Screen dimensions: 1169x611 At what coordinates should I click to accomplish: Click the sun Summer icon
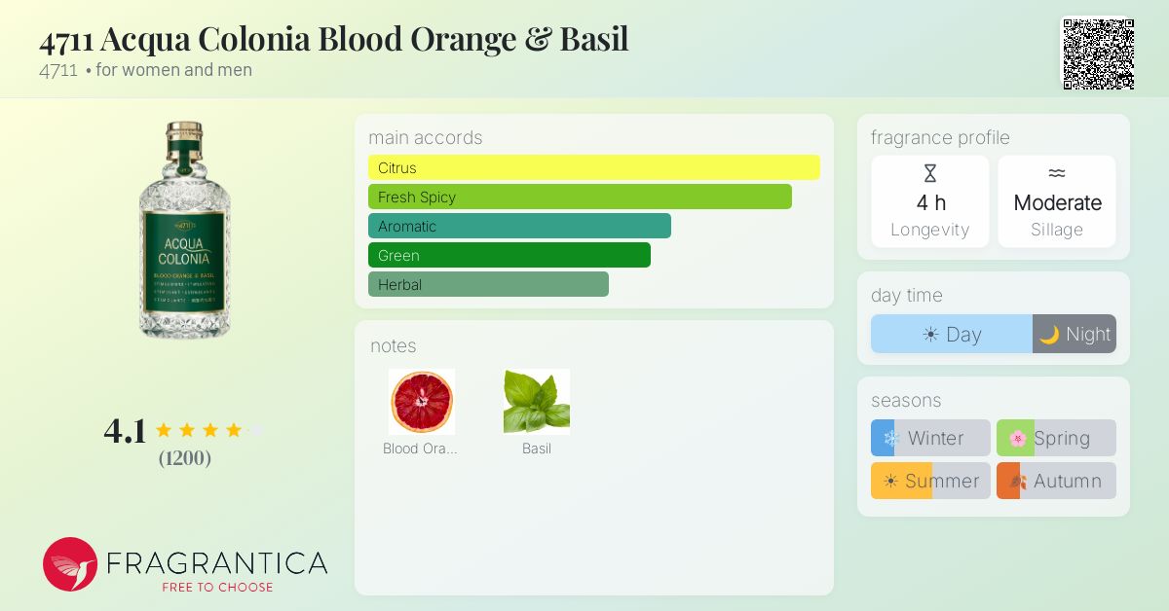pyautogui.click(x=890, y=481)
